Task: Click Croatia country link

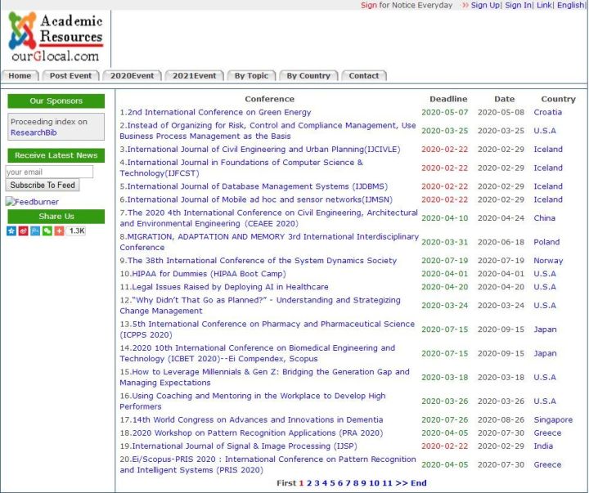Action: (x=547, y=112)
